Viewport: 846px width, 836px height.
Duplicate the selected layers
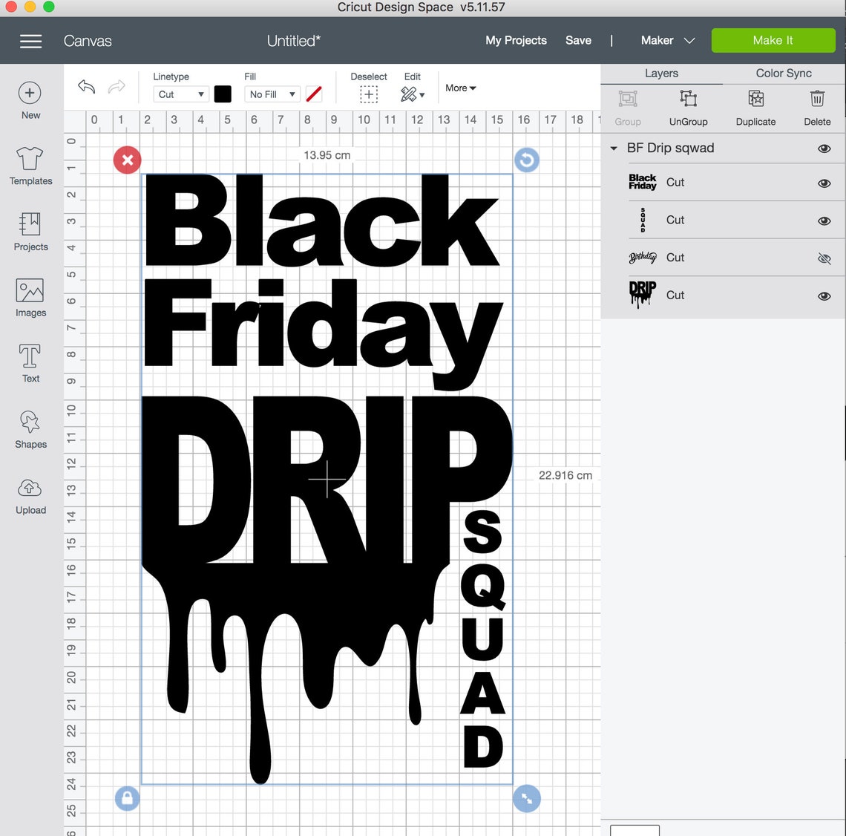point(755,108)
